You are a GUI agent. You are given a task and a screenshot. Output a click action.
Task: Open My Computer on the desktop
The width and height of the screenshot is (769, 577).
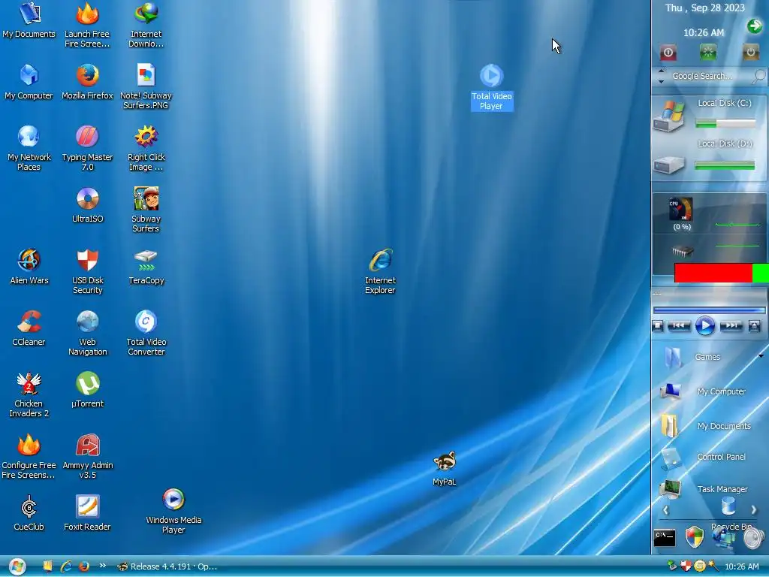tap(29, 81)
